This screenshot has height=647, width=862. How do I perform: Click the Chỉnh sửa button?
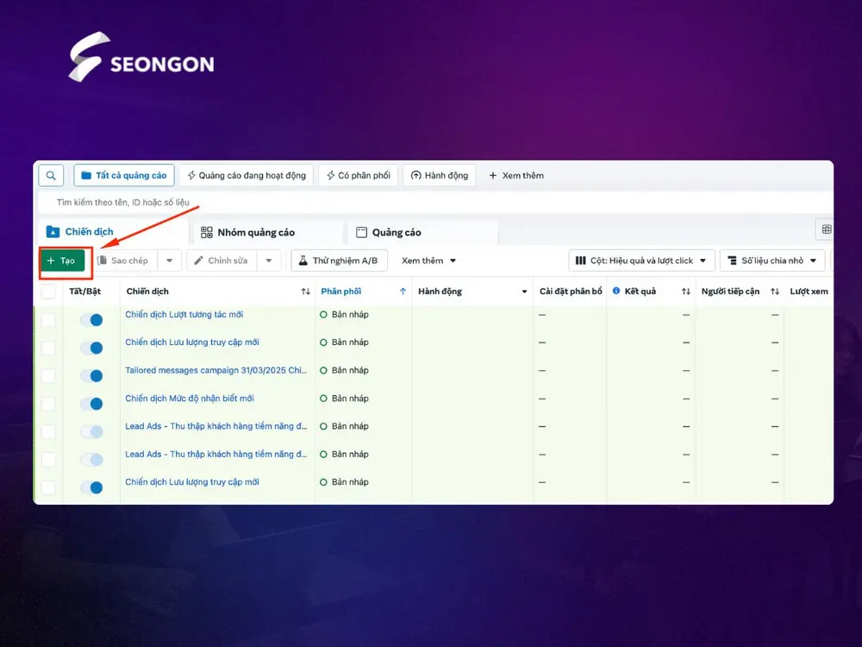pyautogui.click(x=222, y=261)
